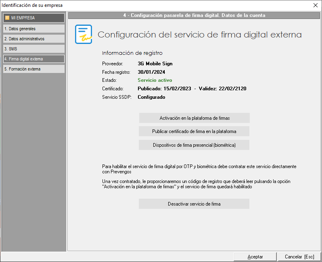Image resolution: width=322 pixels, height=262 pixels.
Task: Switch to Datos administrativos section
Action: coord(33,39)
